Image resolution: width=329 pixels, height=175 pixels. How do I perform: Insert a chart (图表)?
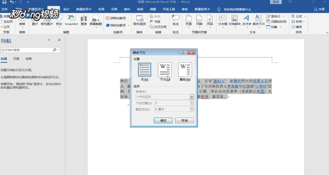tap(84, 20)
